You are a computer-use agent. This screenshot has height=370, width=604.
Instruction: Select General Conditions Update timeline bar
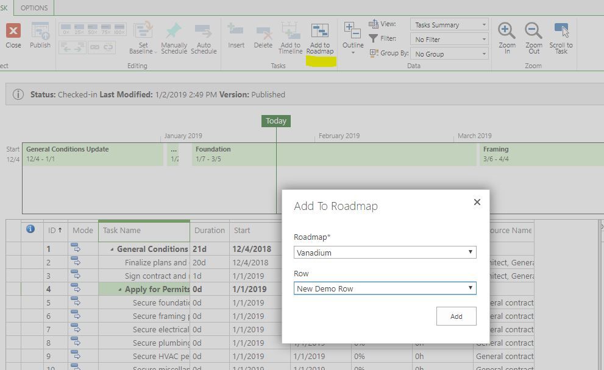[x=93, y=154]
